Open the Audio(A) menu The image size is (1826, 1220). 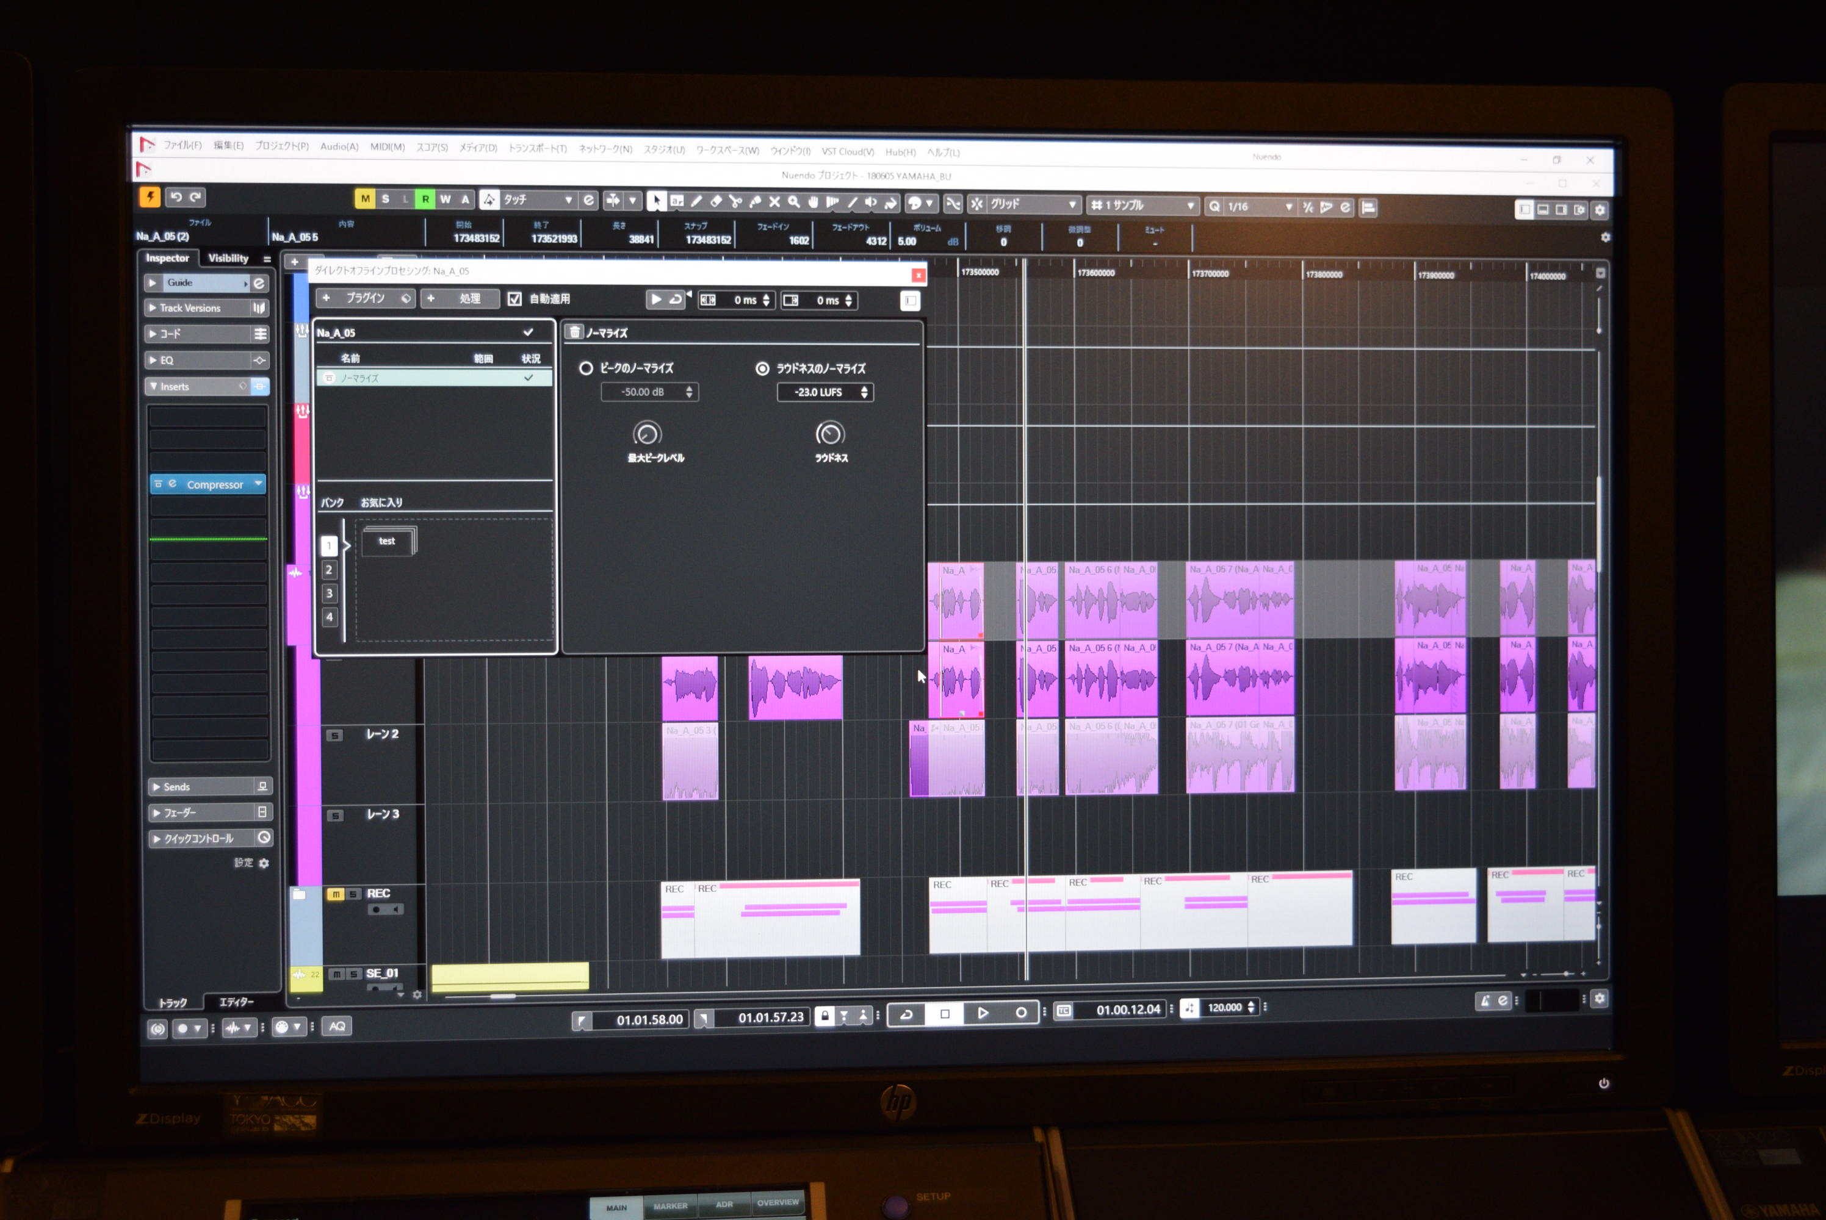[x=339, y=146]
